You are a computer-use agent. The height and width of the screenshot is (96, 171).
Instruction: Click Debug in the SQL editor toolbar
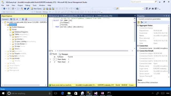(x=45, y=12)
